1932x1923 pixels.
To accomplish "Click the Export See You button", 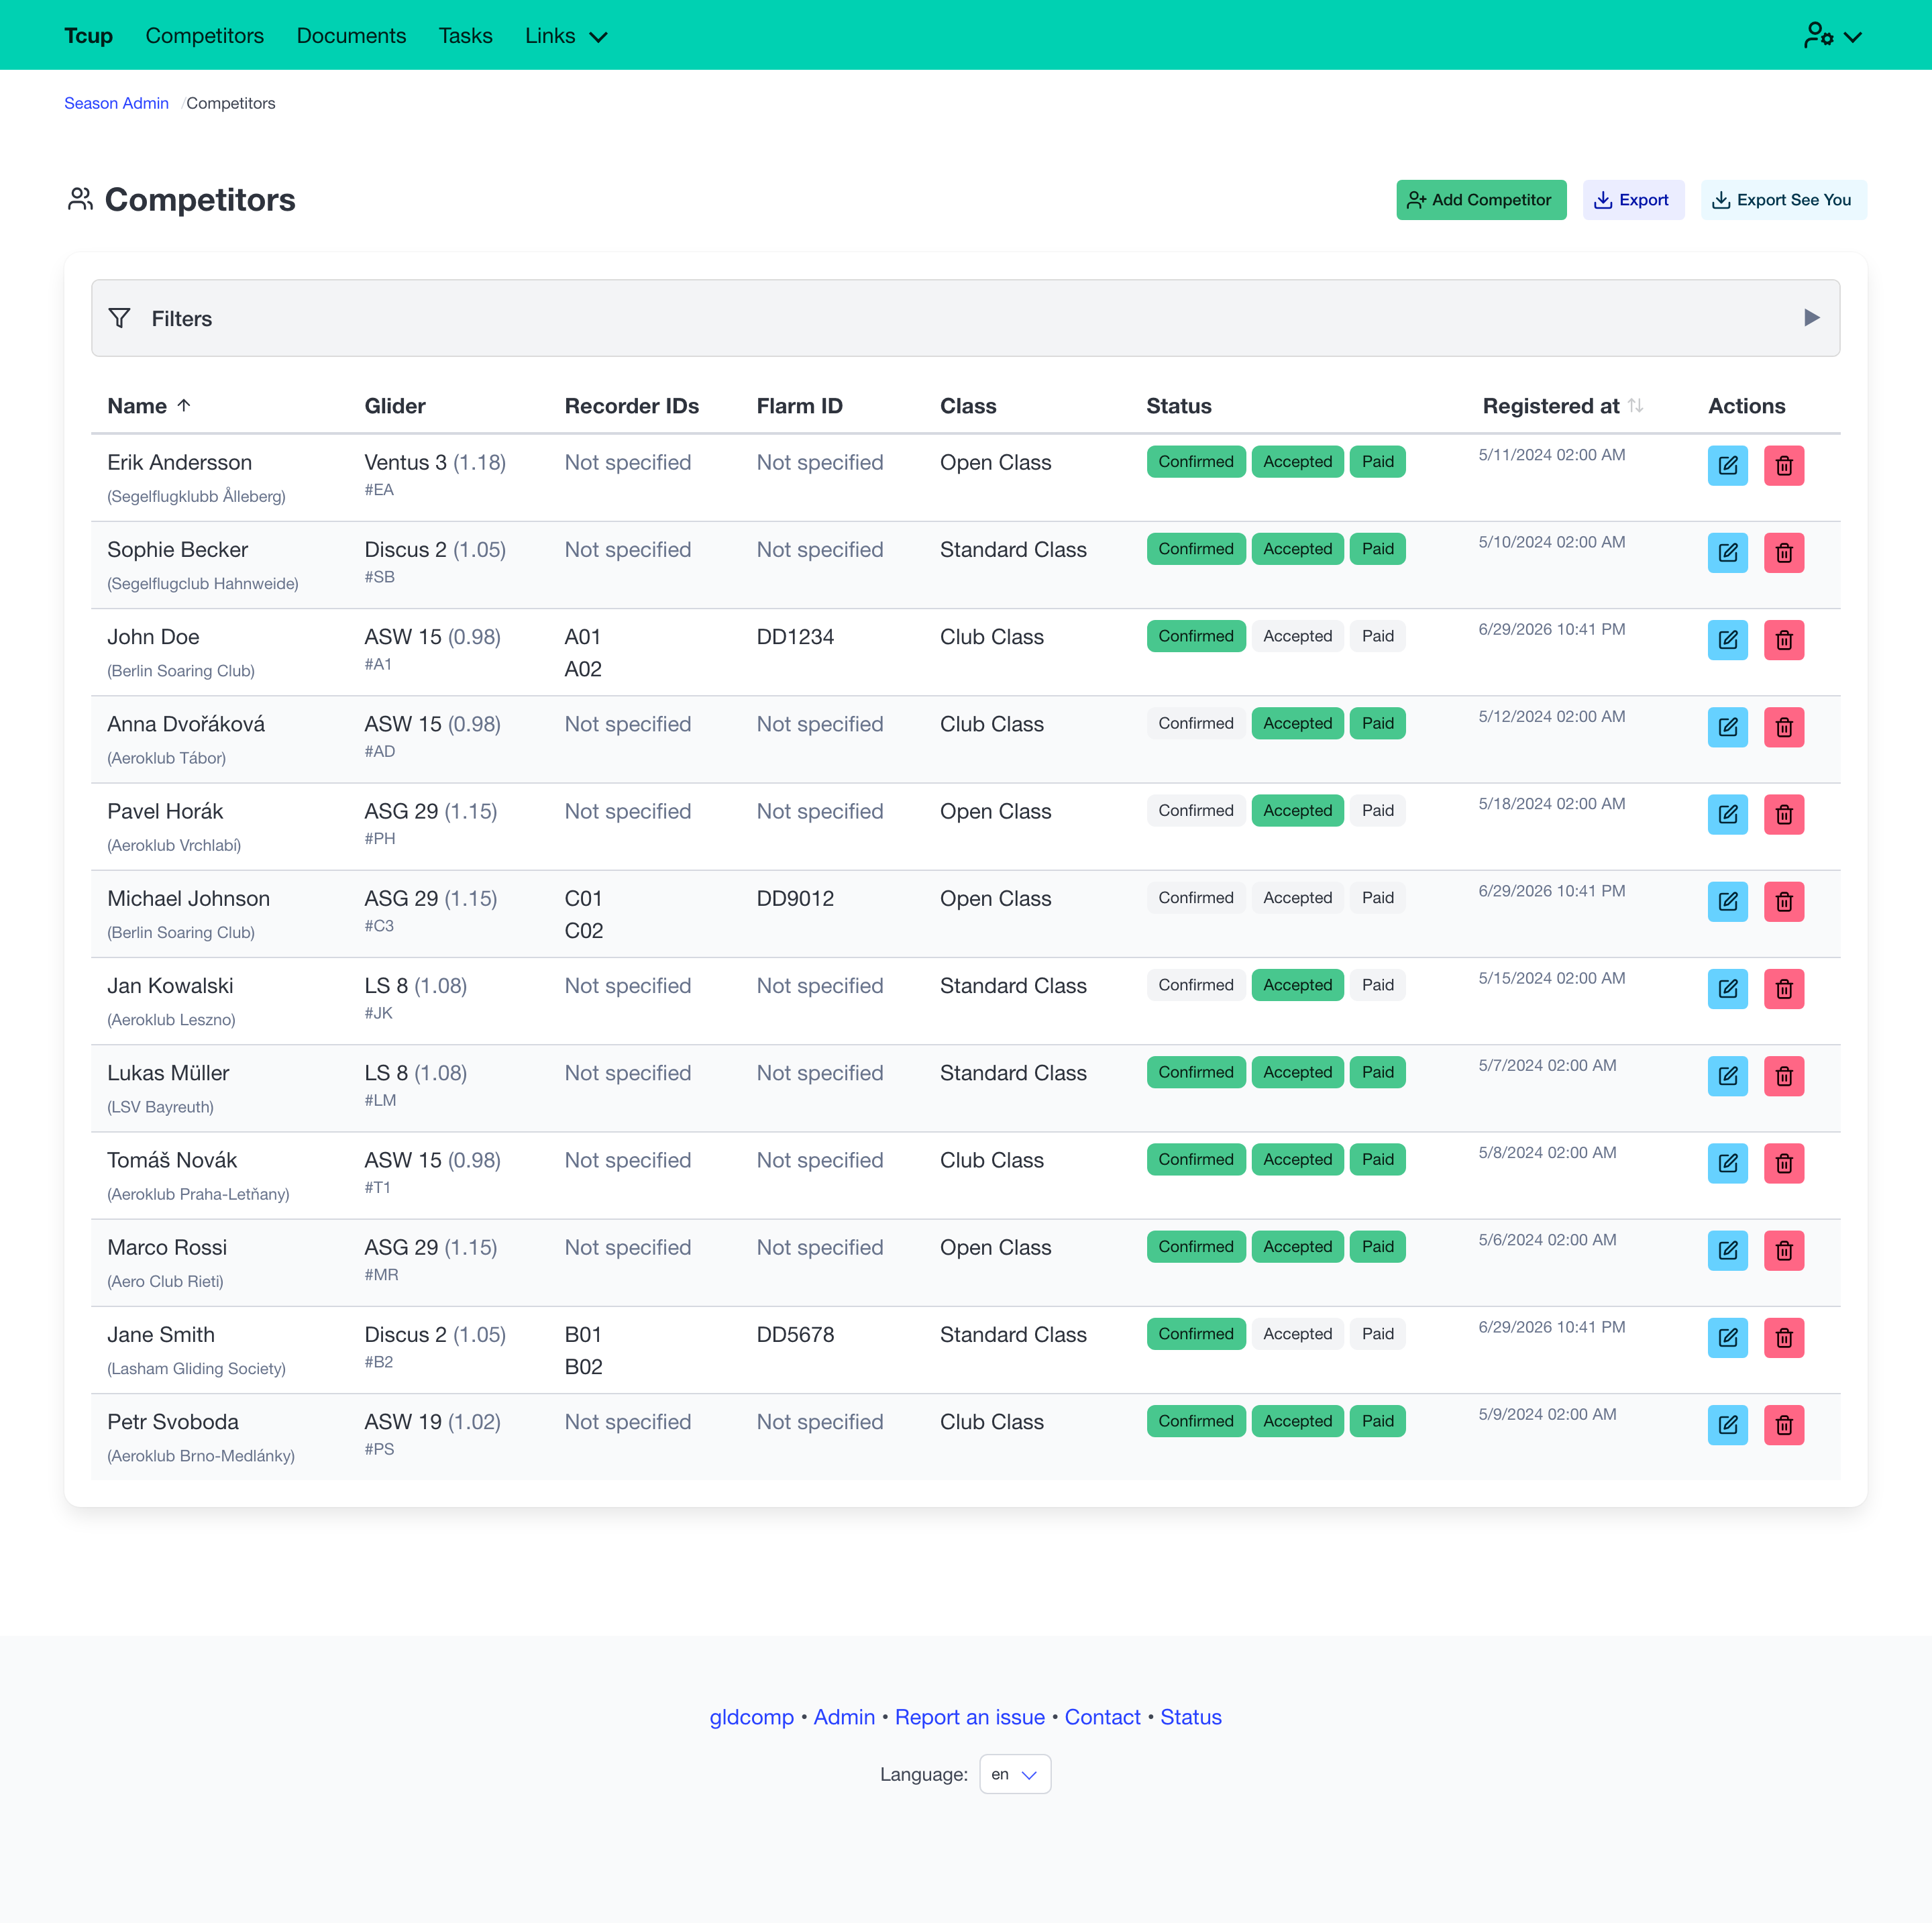I will click(x=1783, y=200).
